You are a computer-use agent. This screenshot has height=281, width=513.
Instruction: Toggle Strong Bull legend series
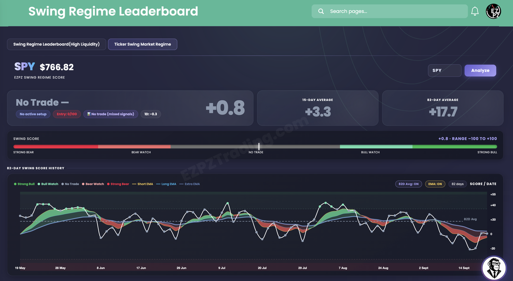tap(24, 184)
